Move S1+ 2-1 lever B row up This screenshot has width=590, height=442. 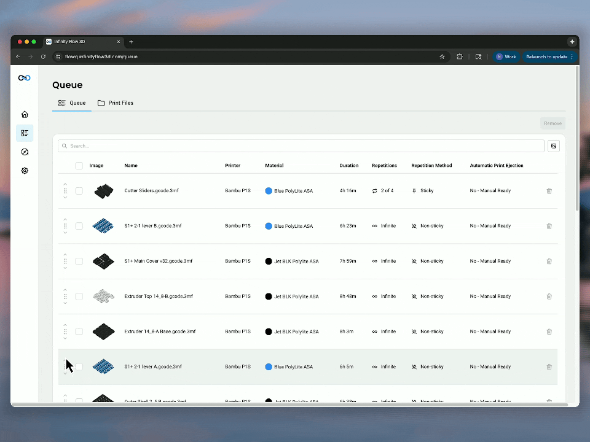click(x=65, y=219)
